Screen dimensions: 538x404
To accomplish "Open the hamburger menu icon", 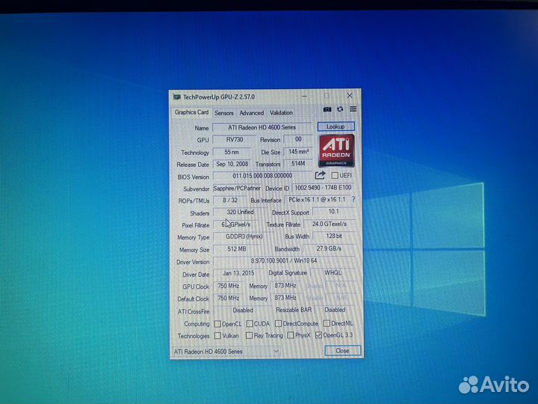I will (353, 109).
